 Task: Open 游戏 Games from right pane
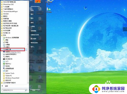[32, 22]
